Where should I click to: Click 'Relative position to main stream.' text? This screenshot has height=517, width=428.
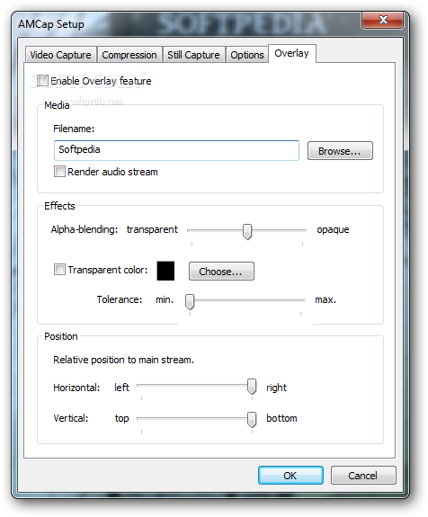(124, 360)
